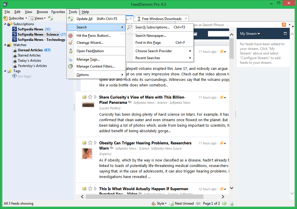Select Manage Content Filters
Viewport: 297px width, 209px height.
(x=96, y=66)
